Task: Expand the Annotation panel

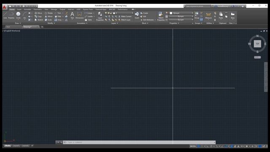Action: point(82,23)
